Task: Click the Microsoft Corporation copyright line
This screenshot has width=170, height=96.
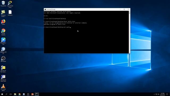Action: [x=62, y=13]
